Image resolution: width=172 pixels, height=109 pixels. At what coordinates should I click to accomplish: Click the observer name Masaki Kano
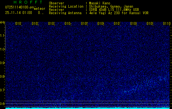(100, 3)
